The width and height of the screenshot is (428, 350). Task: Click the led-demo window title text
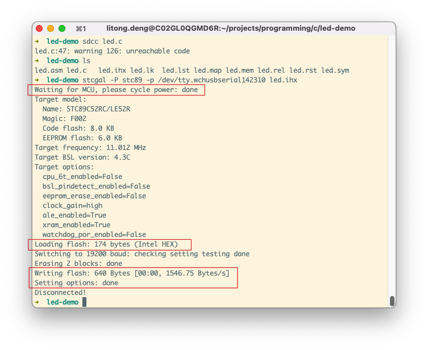(230, 28)
